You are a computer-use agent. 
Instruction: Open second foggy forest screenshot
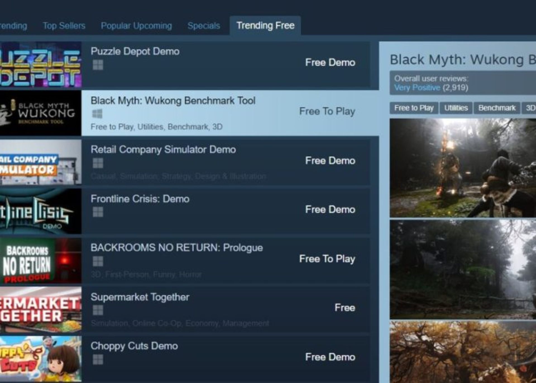pos(463,270)
